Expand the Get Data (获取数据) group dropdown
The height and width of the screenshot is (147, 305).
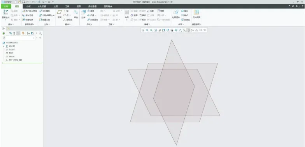pos(30,24)
